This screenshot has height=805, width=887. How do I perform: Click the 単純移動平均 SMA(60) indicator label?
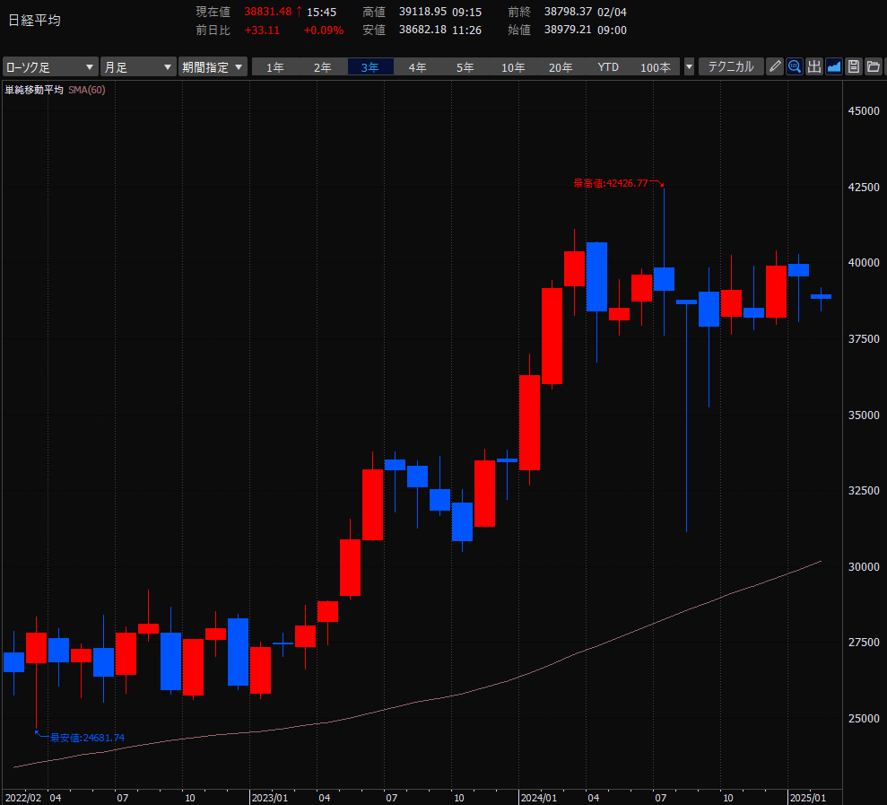(x=55, y=90)
